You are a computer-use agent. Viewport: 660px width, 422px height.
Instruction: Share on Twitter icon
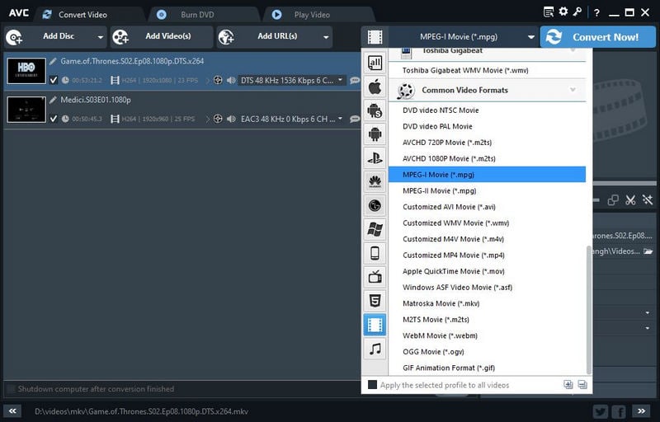(x=601, y=411)
